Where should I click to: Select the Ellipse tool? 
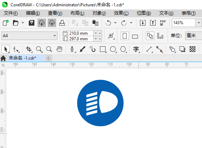113,49
